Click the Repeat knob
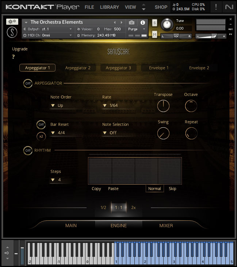The width and height of the screenshot is (237, 267). [191, 133]
